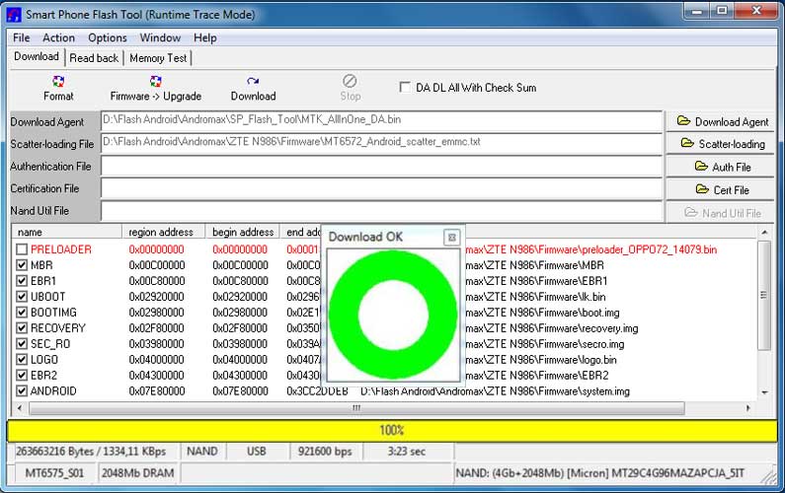
Task: Click the recovery.img file path text
Action: point(552,328)
